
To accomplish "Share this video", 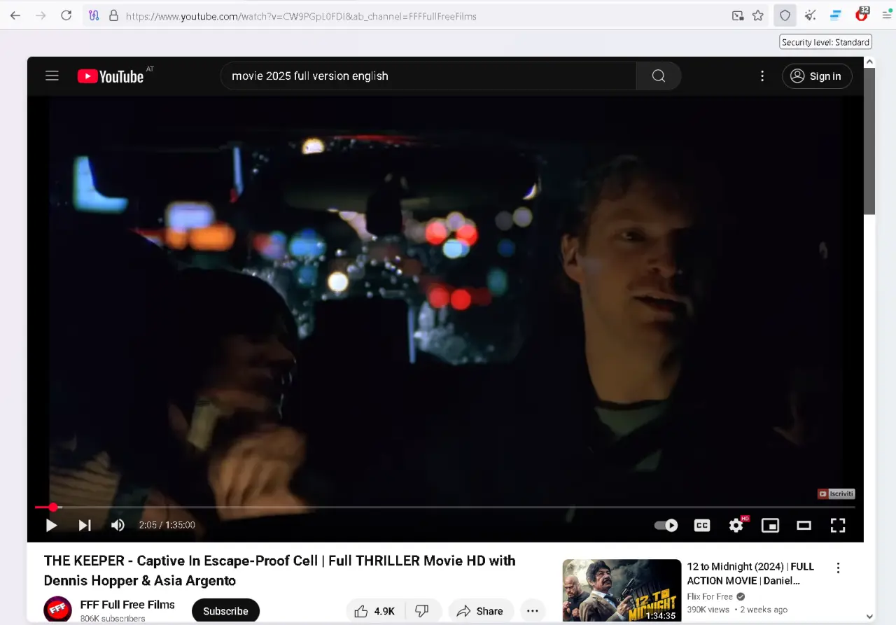I will [x=480, y=611].
